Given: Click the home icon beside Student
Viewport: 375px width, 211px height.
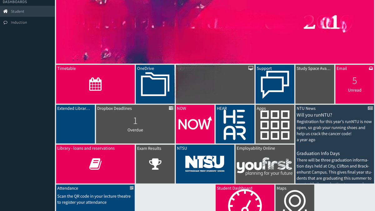Looking at the screenshot, I should (5, 11).
